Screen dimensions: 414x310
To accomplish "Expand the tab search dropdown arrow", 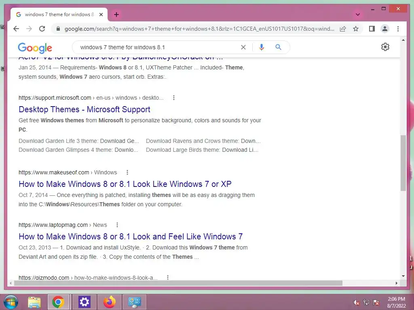I will [x=358, y=15].
